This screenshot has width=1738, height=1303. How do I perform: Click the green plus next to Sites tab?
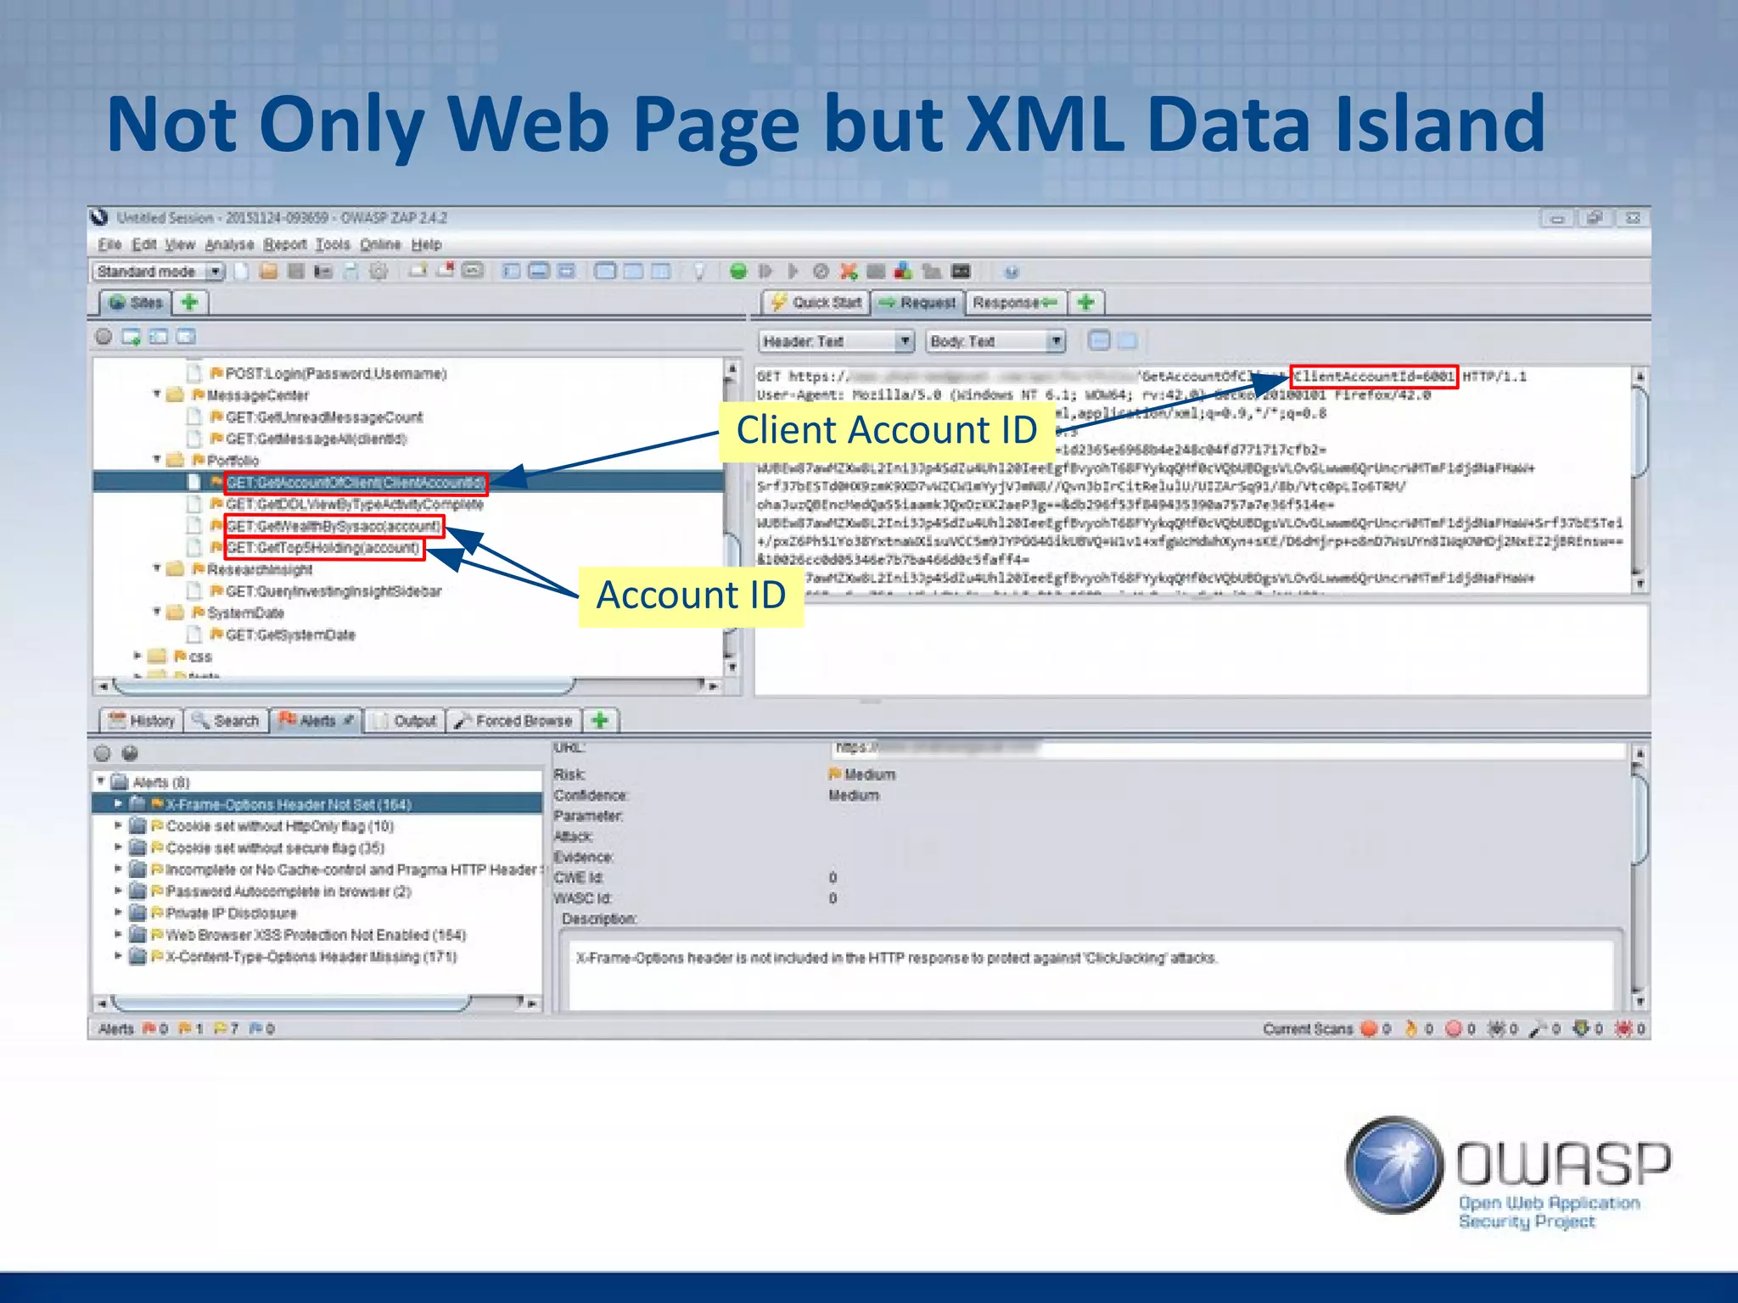tap(190, 302)
